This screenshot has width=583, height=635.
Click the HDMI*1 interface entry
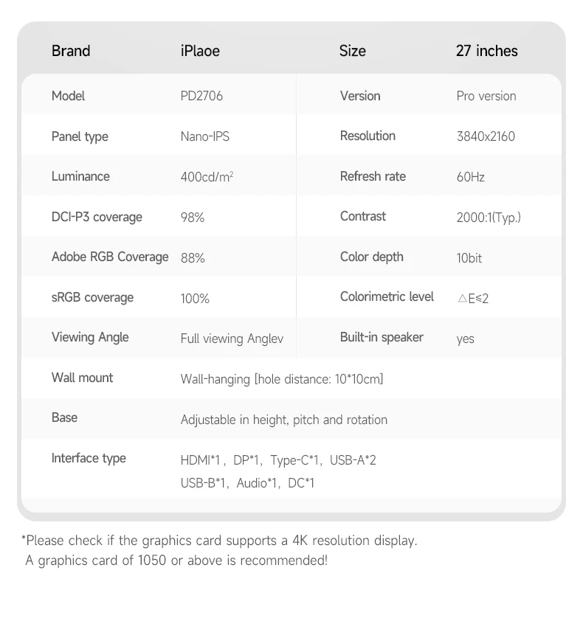[x=201, y=460]
